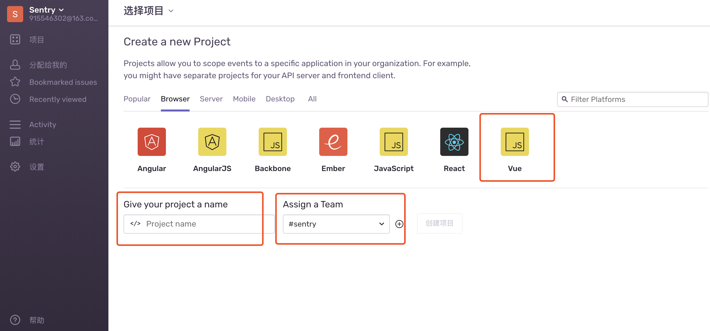Click the Give your project a name label
The width and height of the screenshot is (710, 331).
(x=175, y=204)
